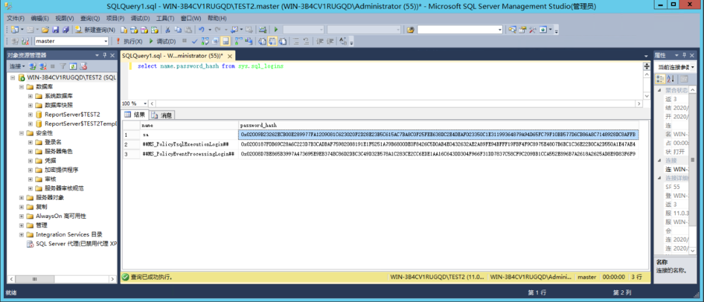This screenshot has width=704, height=302.
Task: Click the Debug (调试) button
Action: click(162, 41)
